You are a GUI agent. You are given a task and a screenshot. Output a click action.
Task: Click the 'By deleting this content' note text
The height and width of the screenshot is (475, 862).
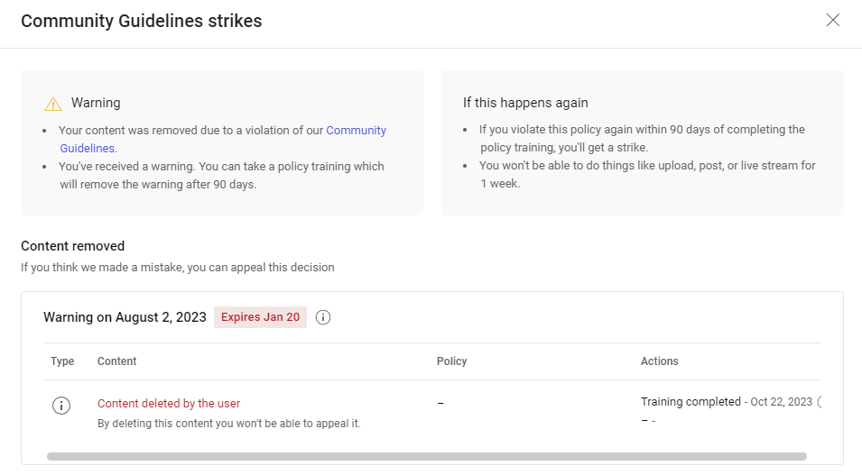(x=228, y=424)
